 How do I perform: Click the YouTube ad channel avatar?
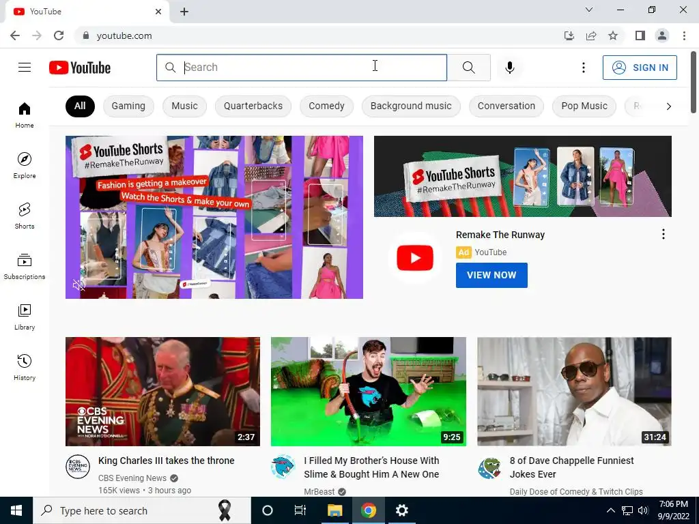point(414,257)
